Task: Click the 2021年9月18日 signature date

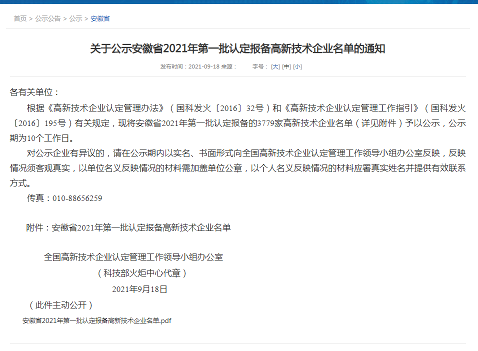Action: (139, 289)
